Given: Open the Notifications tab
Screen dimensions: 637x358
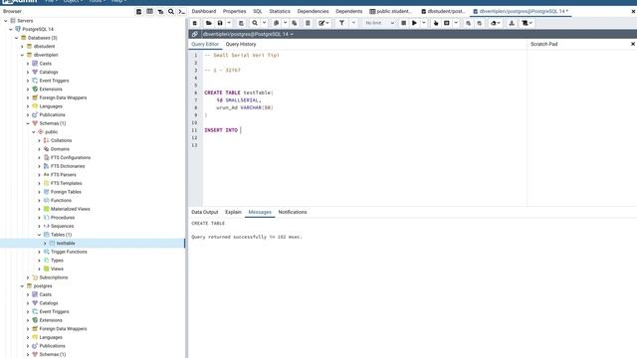Looking at the screenshot, I should pos(293,212).
